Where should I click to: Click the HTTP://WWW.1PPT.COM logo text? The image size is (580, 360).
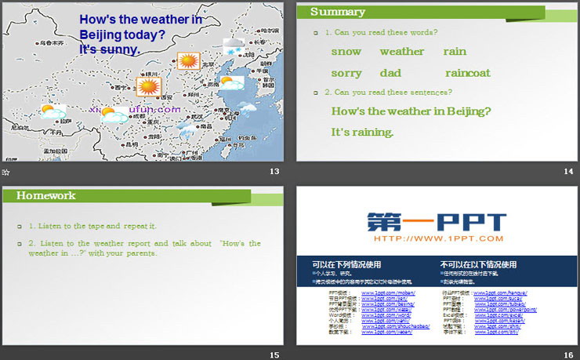437,238
